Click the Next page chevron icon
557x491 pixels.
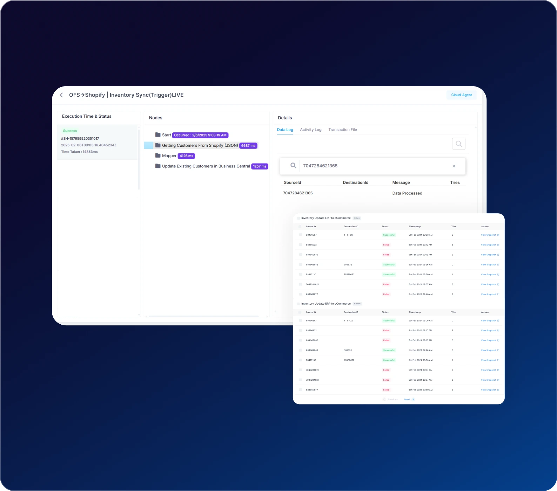[414, 400]
